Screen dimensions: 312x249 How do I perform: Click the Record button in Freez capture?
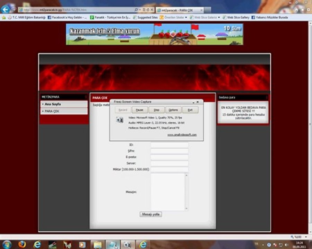click(123, 110)
